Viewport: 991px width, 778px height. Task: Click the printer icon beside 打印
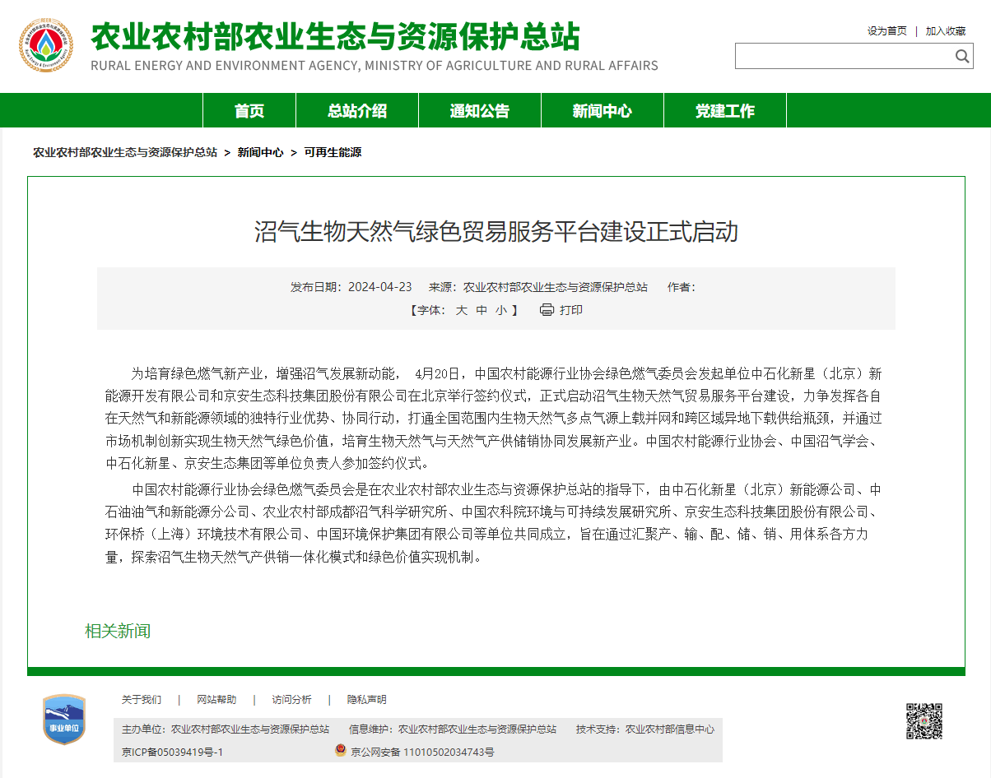[x=547, y=310]
